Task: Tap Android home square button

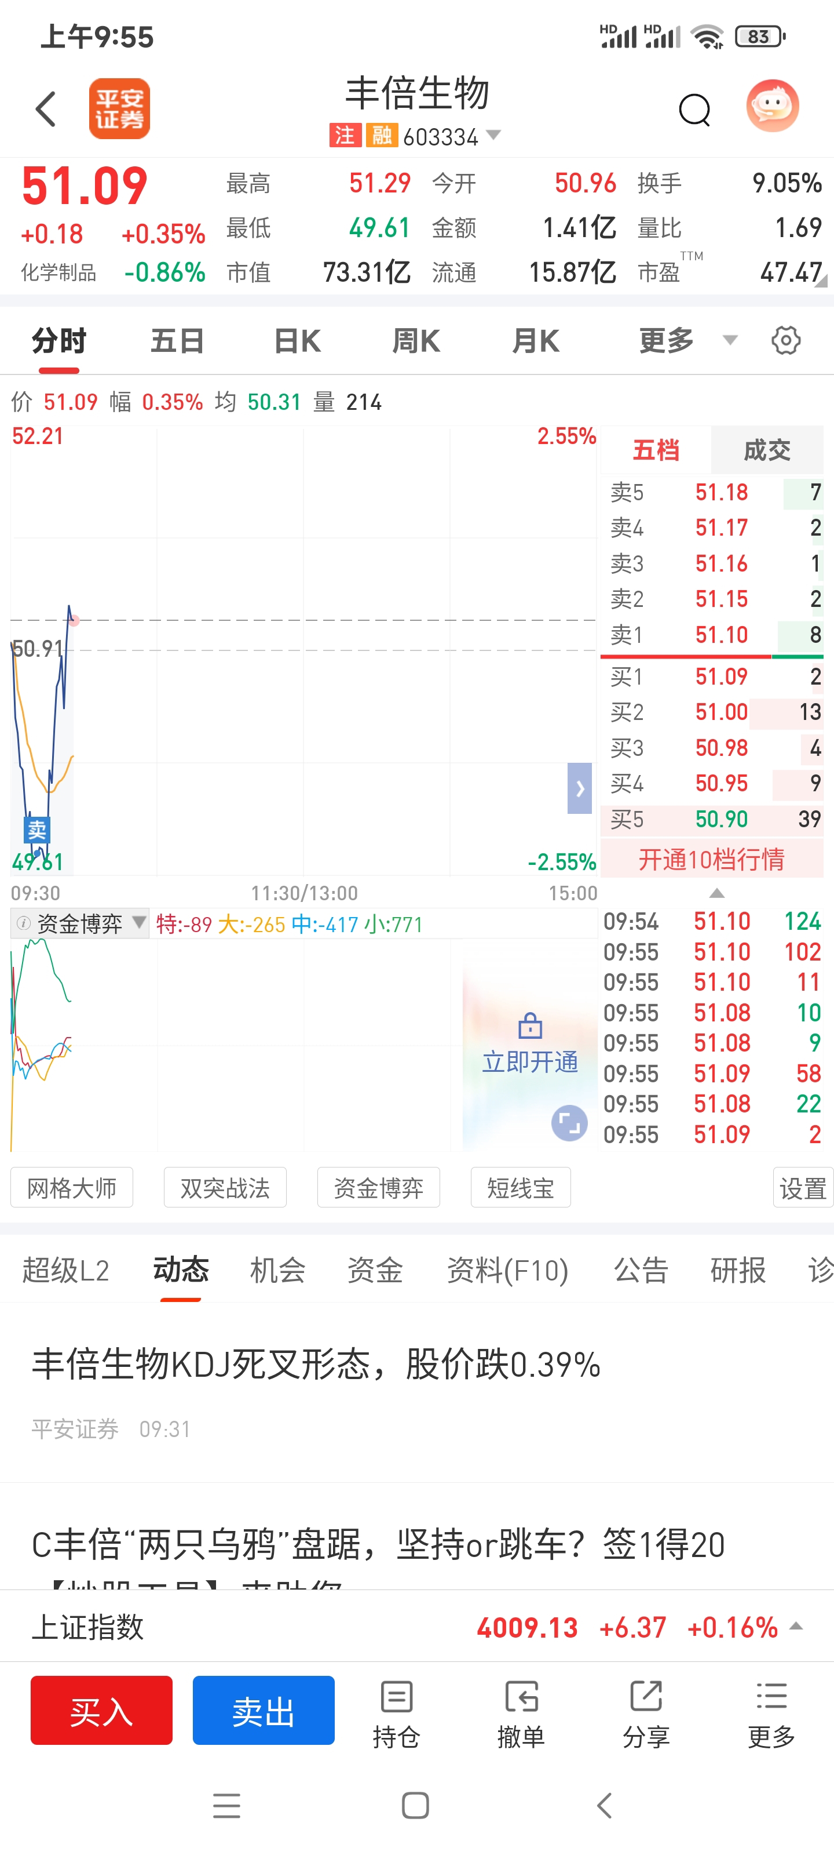Action: (x=415, y=1805)
